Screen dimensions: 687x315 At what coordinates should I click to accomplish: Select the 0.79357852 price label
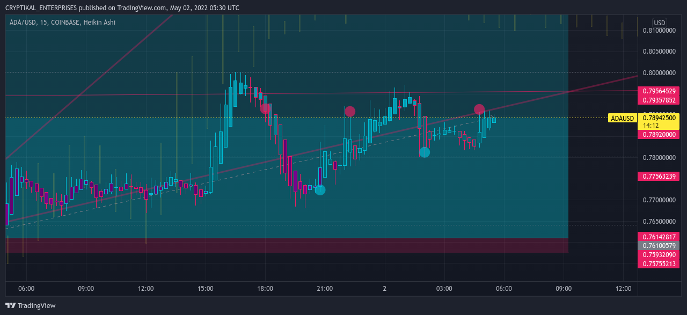tap(659, 100)
